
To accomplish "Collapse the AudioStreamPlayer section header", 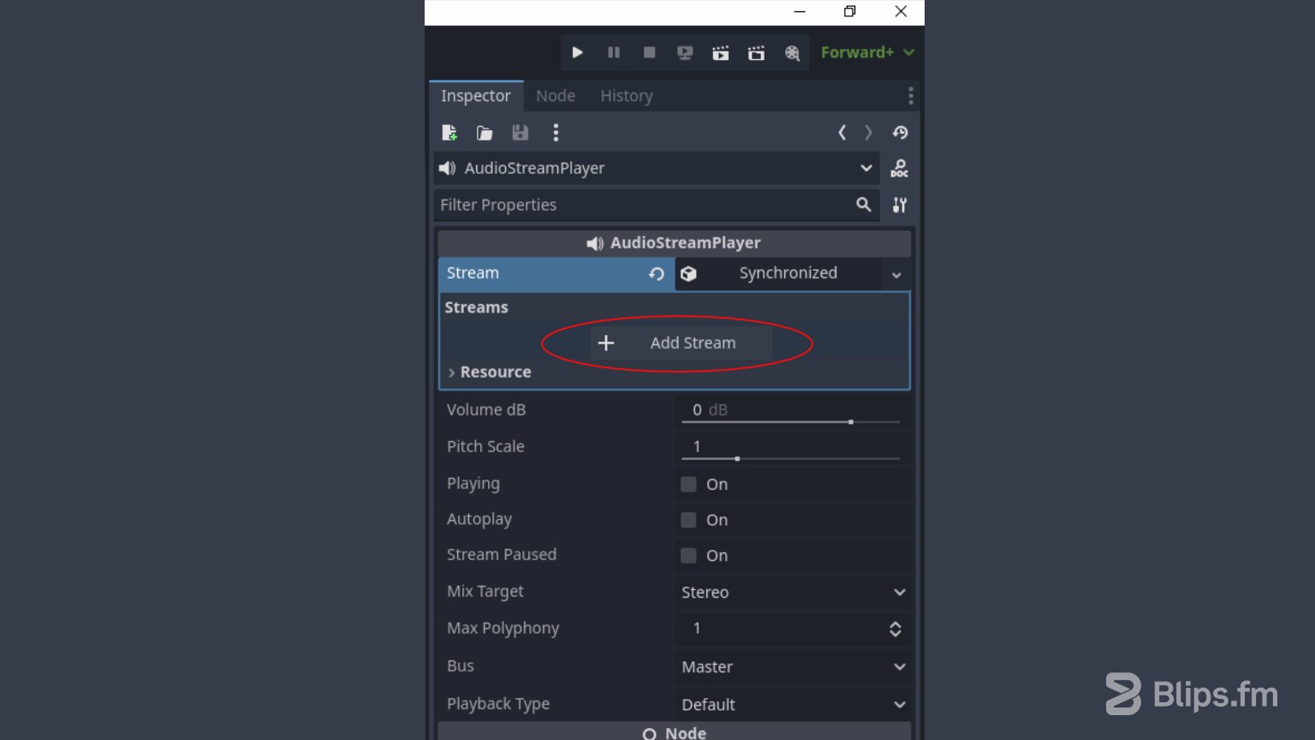I will (675, 243).
